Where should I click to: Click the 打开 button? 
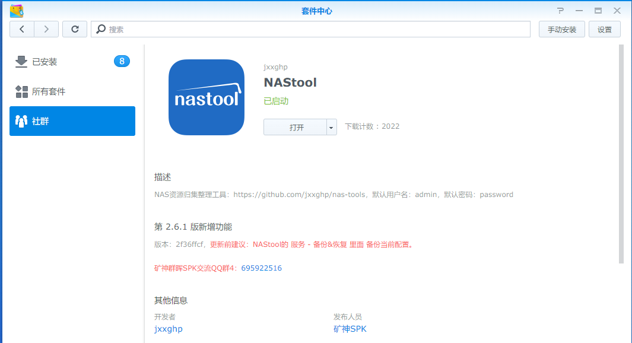296,127
